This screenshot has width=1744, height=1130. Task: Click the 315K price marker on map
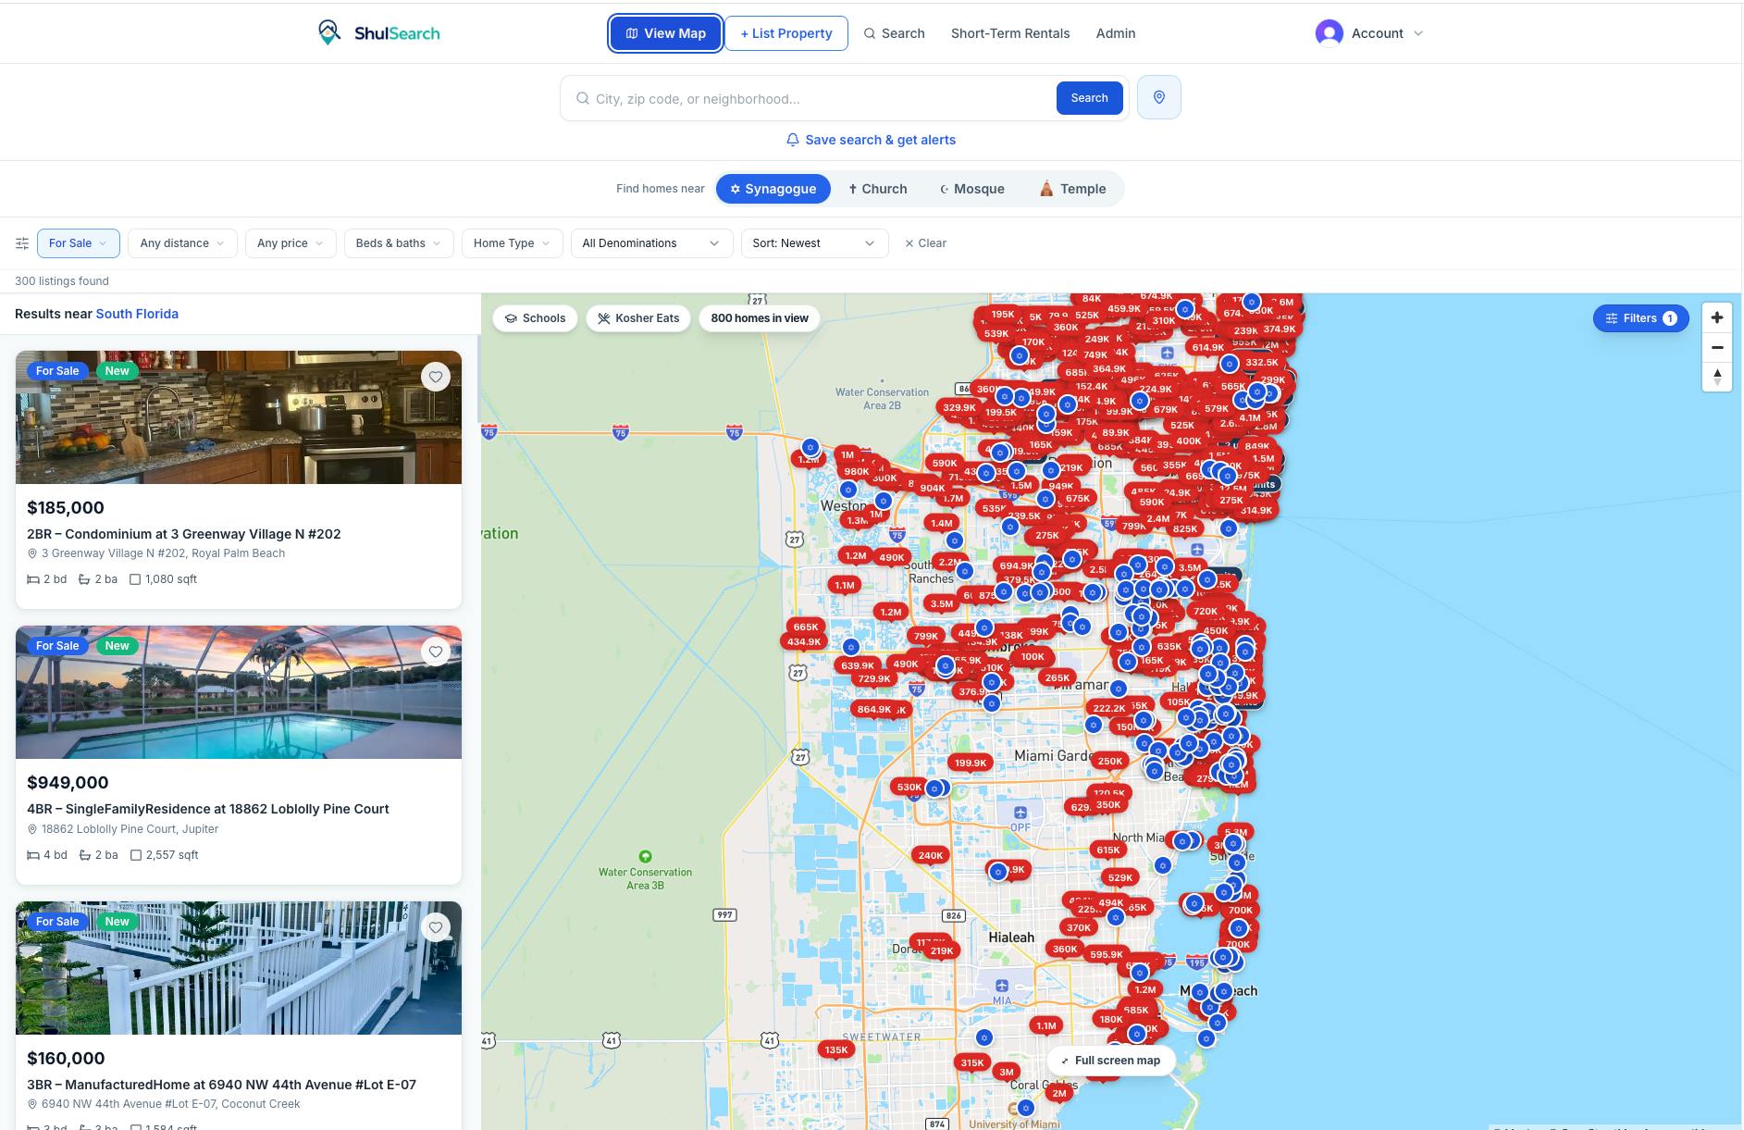coord(971,1062)
